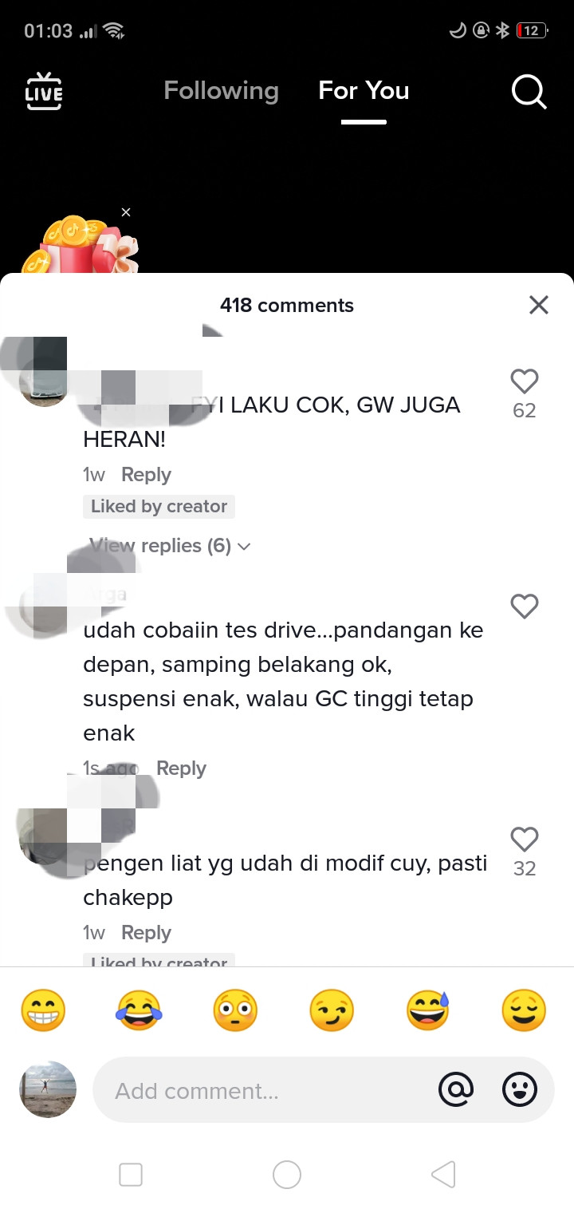Tap the mention @ icon

[x=456, y=1089]
